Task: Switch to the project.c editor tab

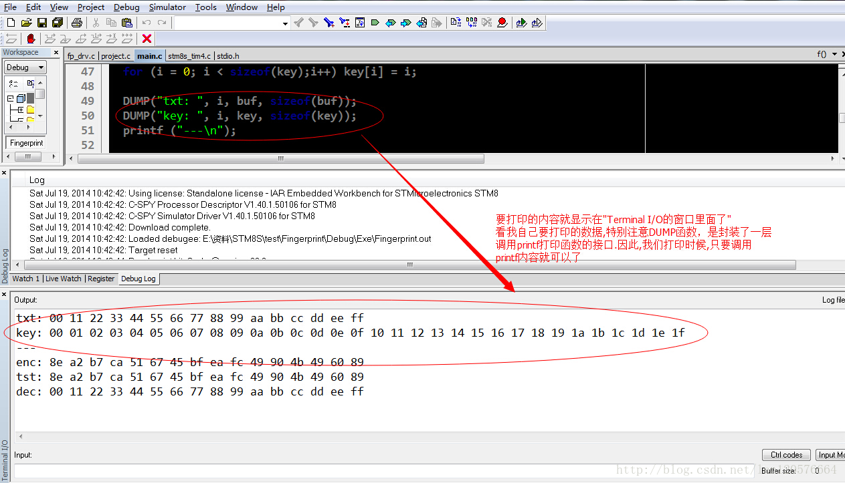Action: coord(116,56)
